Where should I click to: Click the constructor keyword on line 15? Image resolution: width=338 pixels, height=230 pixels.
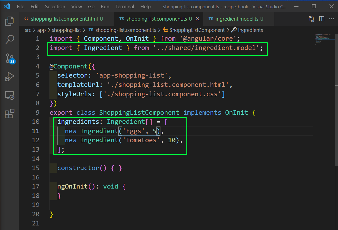78,168
